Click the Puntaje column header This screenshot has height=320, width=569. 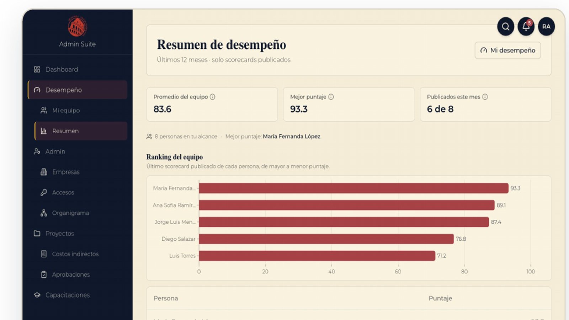[440, 298]
